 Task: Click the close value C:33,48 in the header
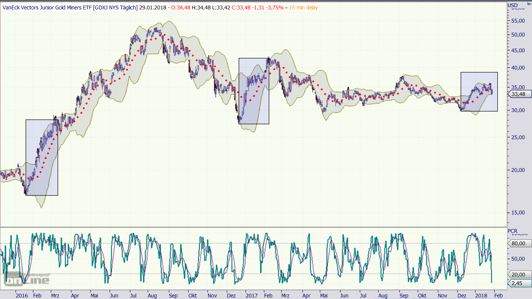point(241,8)
